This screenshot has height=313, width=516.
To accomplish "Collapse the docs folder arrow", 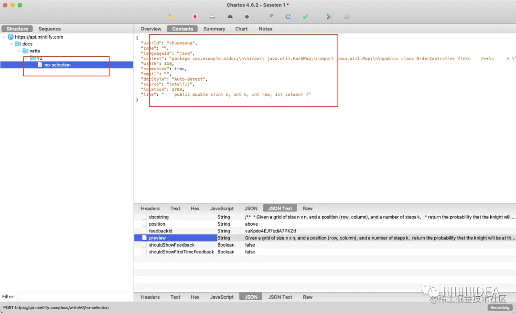I will coord(11,44).
